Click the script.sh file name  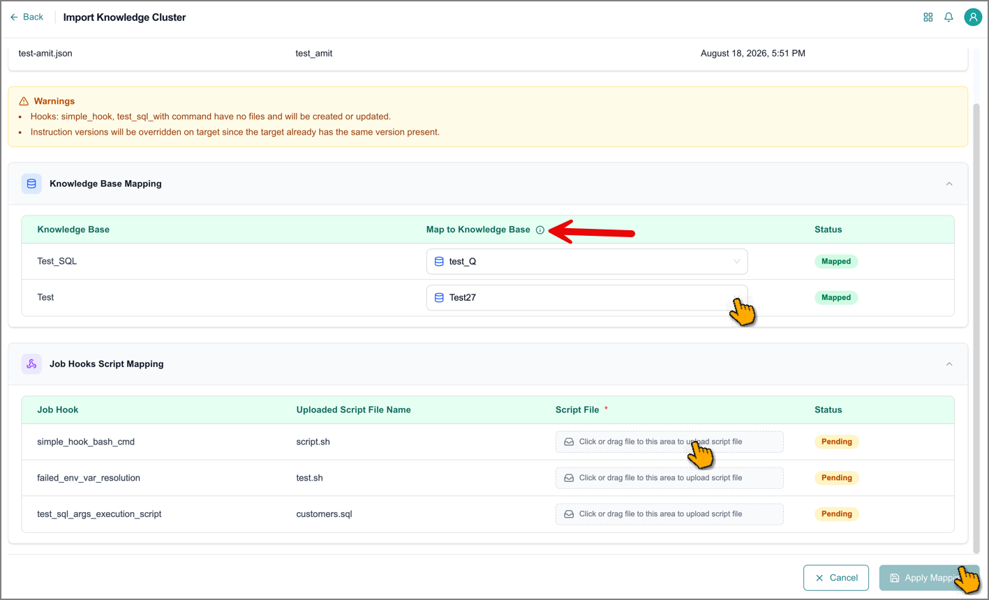313,442
